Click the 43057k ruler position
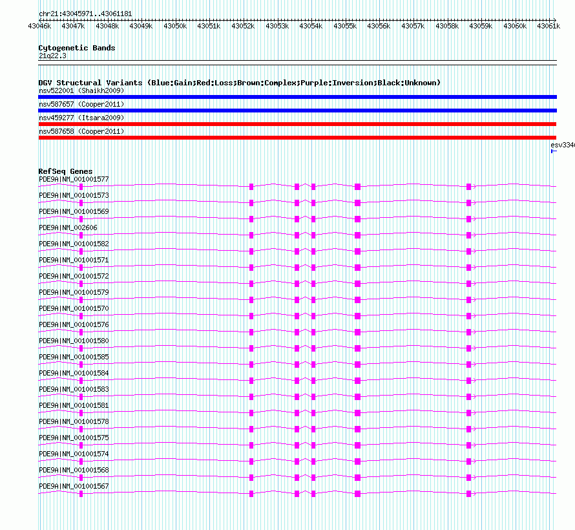575x530 pixels. [x=413, y=26]
